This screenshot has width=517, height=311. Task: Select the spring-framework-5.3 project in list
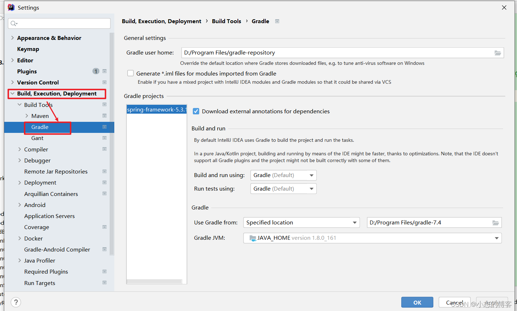(x=157, y=110)
